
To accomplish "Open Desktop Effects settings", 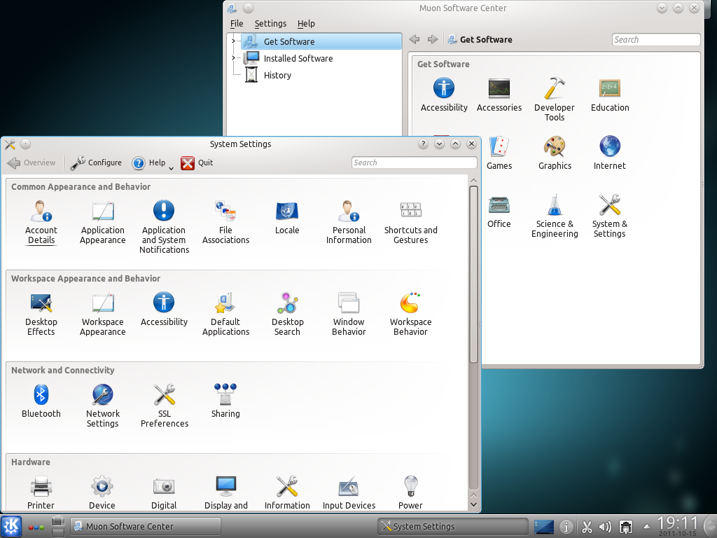I will point(41,315).
